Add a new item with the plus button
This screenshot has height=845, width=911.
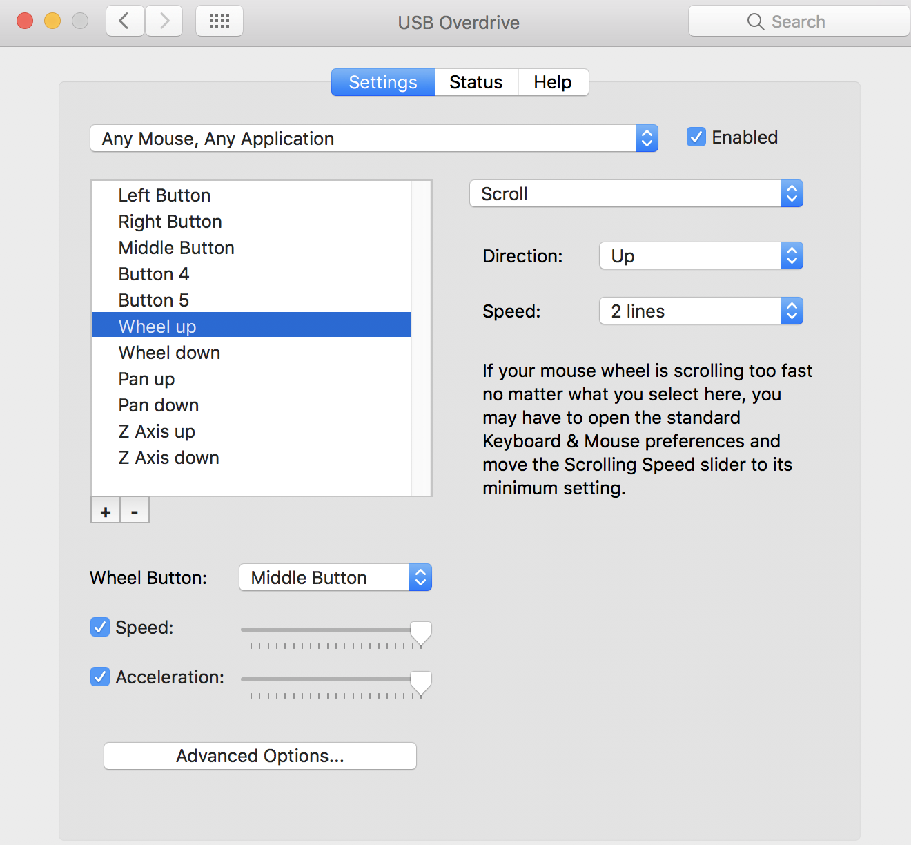point(106,511)
